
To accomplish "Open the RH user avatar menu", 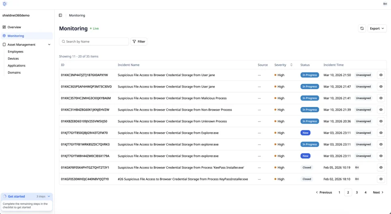I will 385,4.
